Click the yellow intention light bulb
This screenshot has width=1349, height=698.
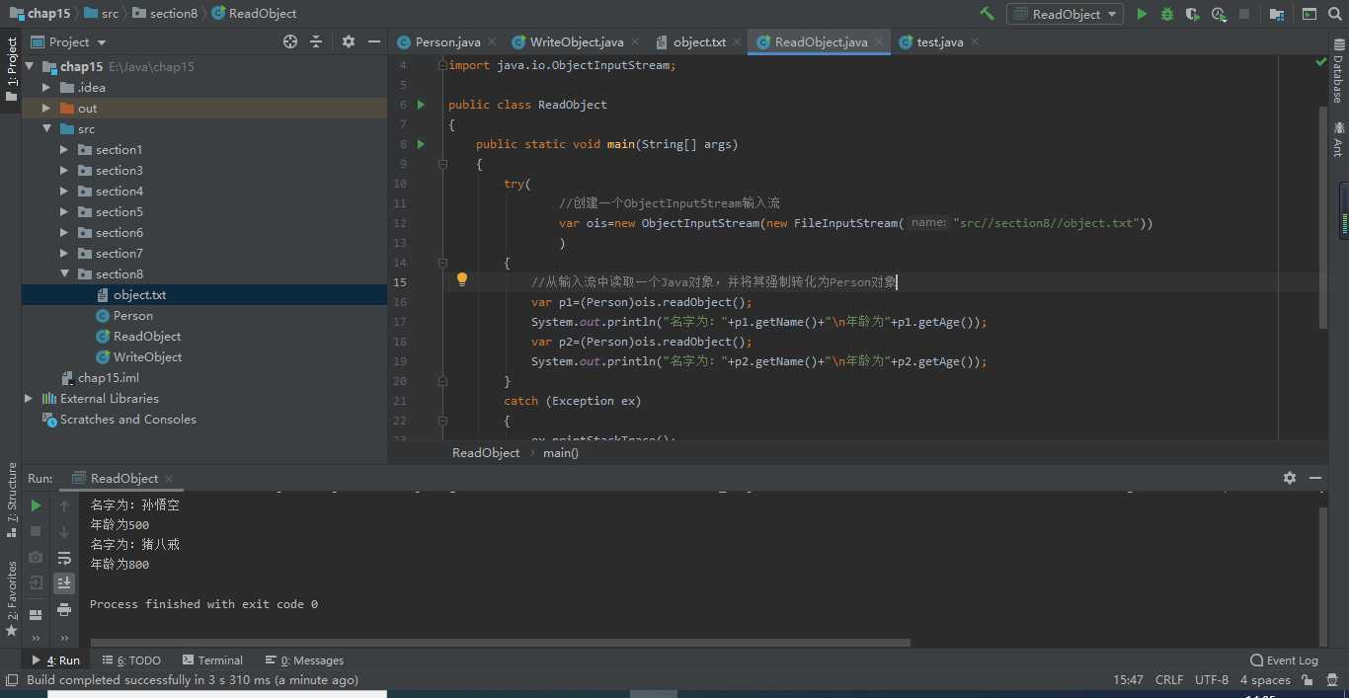click(x=461, y=280)
